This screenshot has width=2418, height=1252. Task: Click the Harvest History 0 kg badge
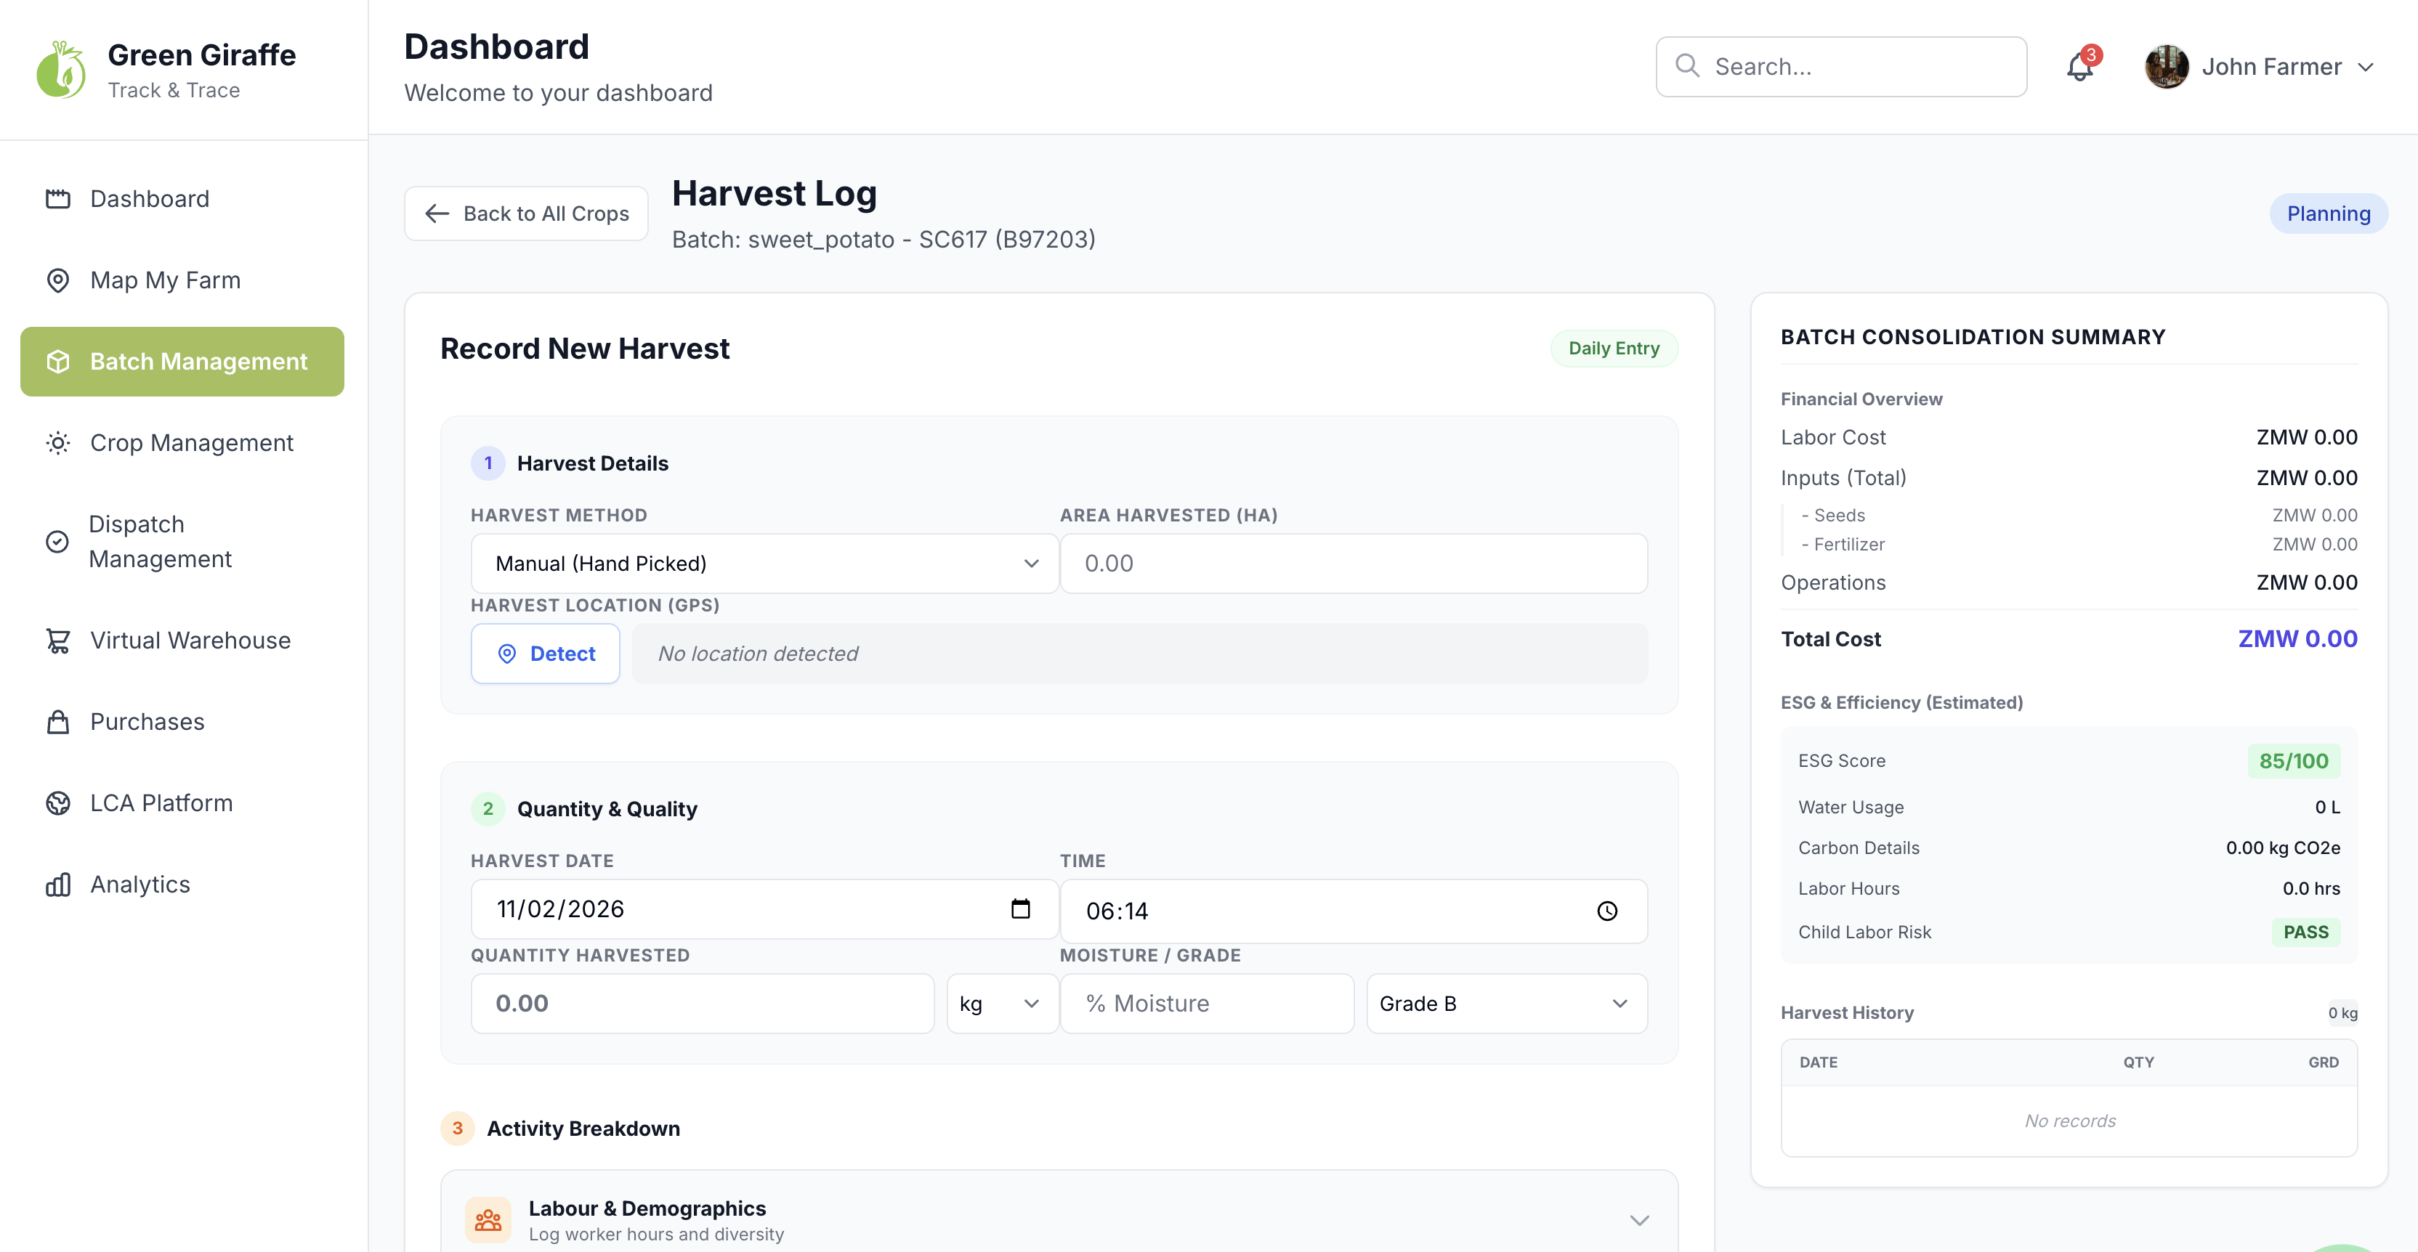coord(2342,1012)
